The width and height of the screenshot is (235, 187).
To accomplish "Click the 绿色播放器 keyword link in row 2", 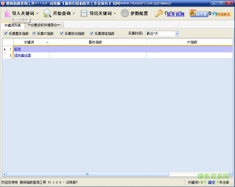I will [x=22, y=55].
